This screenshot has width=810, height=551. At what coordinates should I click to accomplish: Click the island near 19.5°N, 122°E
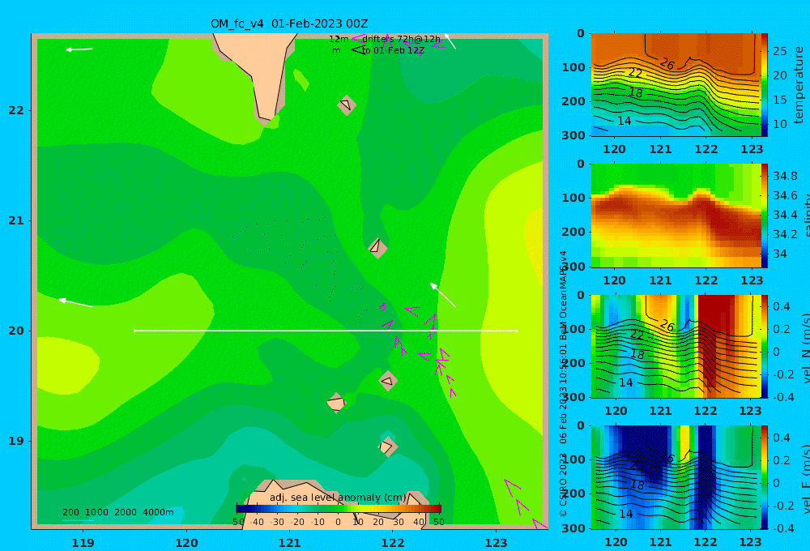(x=388, y=381)
